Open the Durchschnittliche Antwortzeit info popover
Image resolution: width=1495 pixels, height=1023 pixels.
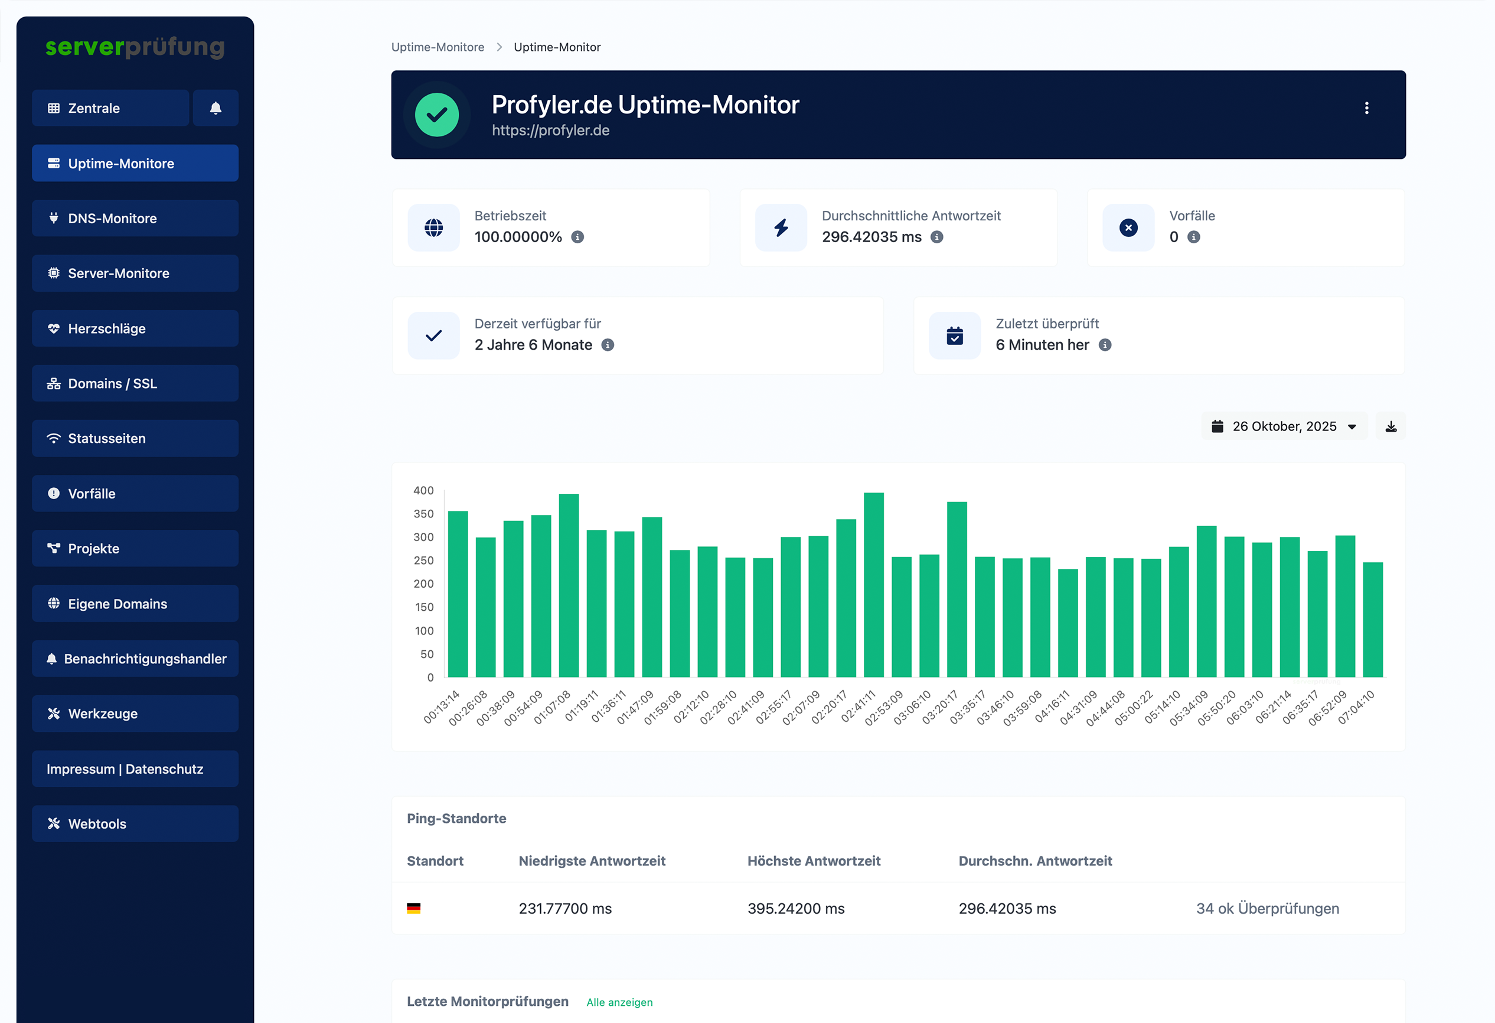click(937, 237)
